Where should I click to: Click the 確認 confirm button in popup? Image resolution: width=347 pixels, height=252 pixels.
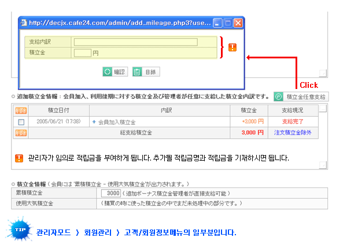pyautogui.click(x=114, y=72)
